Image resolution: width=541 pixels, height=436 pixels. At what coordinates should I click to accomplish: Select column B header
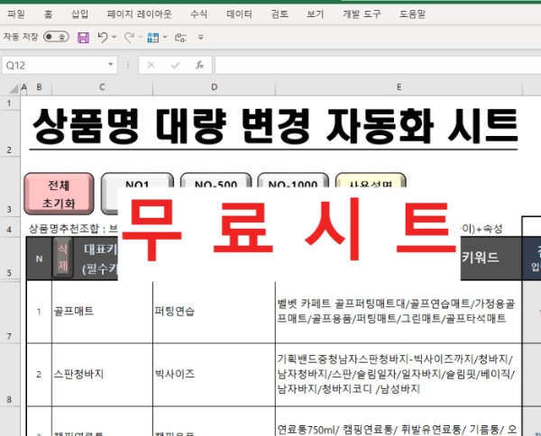click(x=40, y=87)
